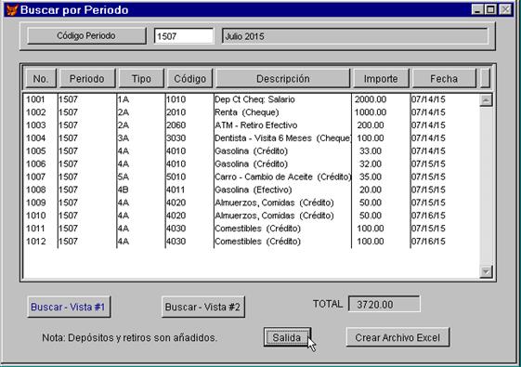This screenshot has height=367, width=521.
Task: Click the Tipo column header
Action: pos(141,78)
